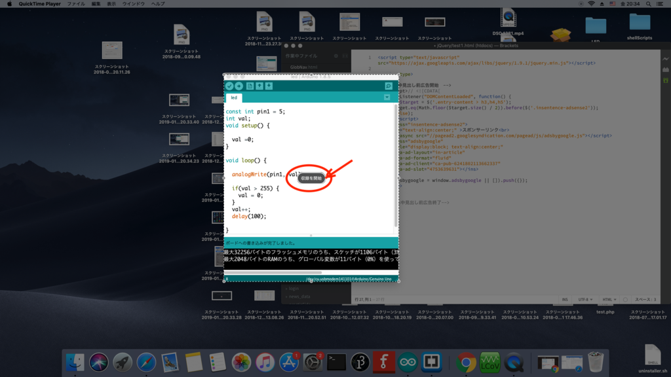Open the QuickTime Player menu

click(x=39, y=4)
